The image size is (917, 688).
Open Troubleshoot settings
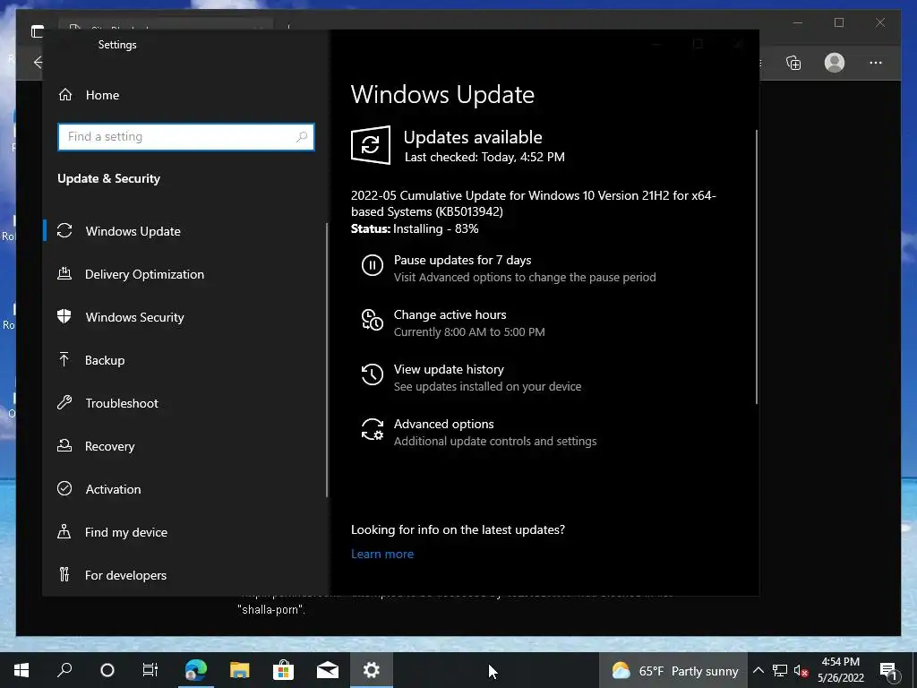(x=122, y=403)
